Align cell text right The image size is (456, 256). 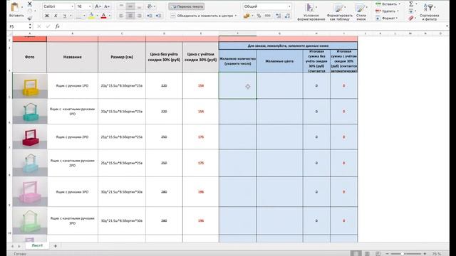pyautogui.click(x=140, y=16)
